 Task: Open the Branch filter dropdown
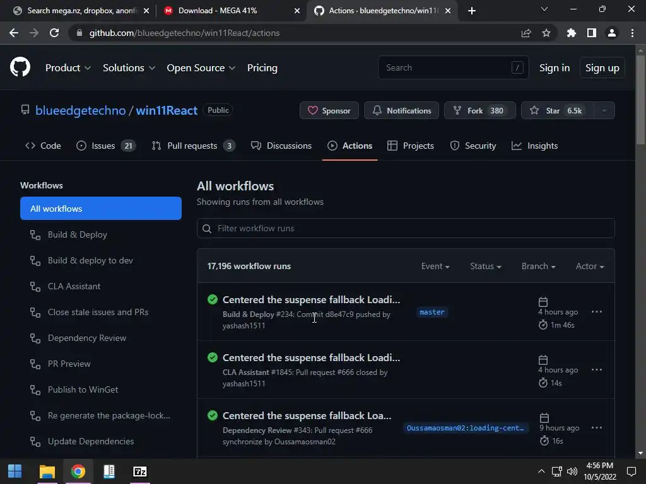539,267
